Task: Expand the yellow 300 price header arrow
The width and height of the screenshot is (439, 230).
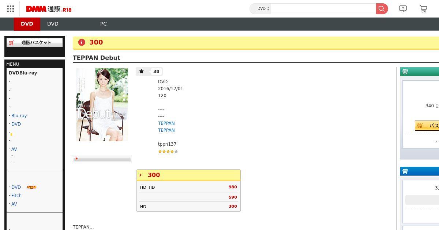Action: tap(140, 175)
